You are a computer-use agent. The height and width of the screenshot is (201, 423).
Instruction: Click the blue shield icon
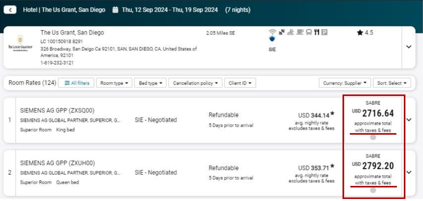(x=272, y=39)
